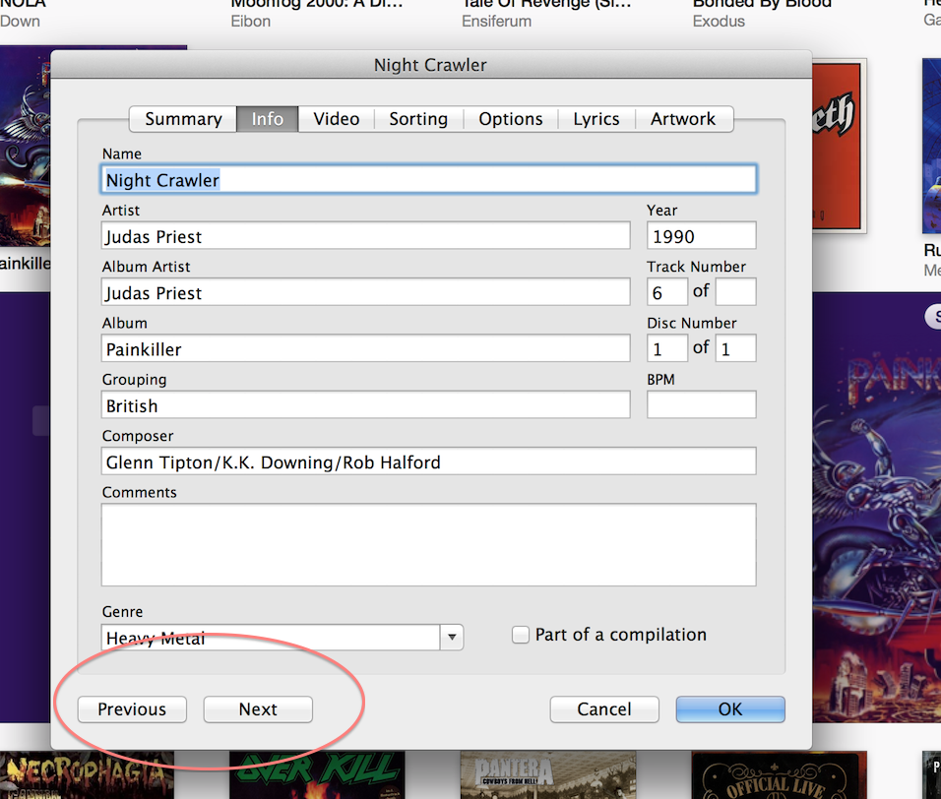The image size is (941, 799).
Task: Expand the Genre dropdown arrow
Action: [452, 637]
